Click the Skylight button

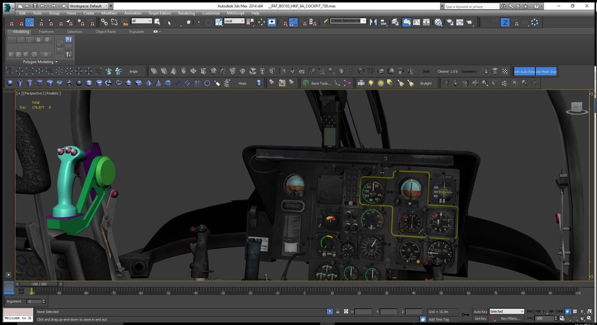pos(426,83)
